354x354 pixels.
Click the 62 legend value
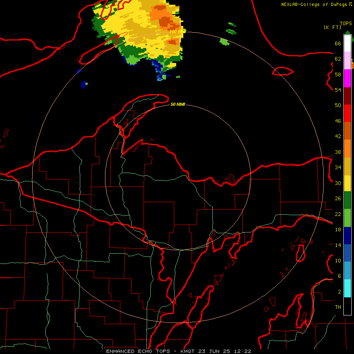click(x=338, y=59)
